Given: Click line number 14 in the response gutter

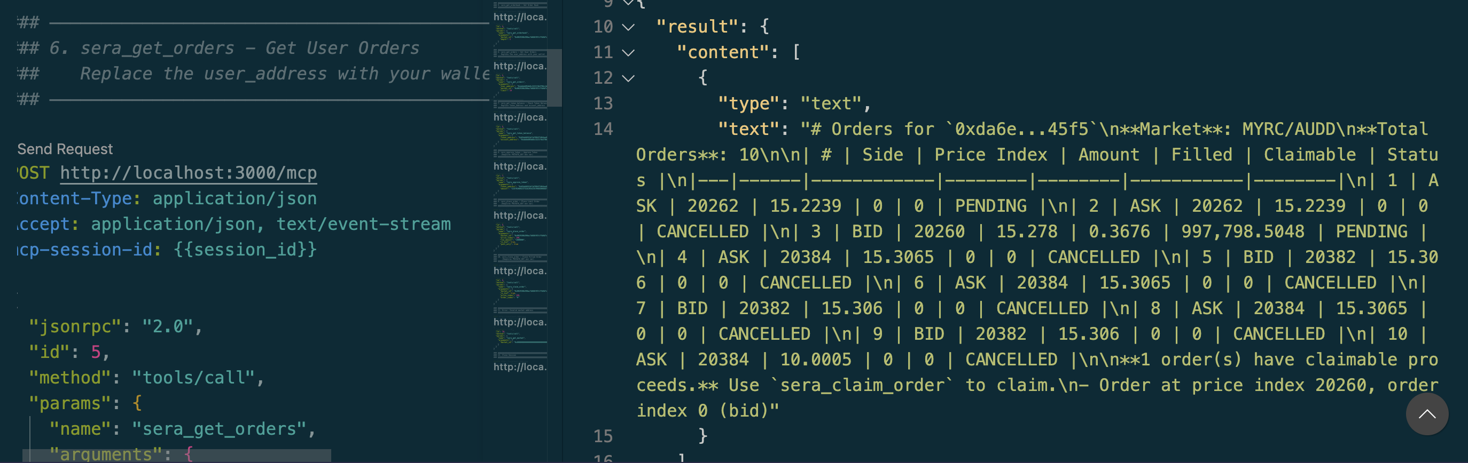Looking at the screenshot, I should point(603,129).
